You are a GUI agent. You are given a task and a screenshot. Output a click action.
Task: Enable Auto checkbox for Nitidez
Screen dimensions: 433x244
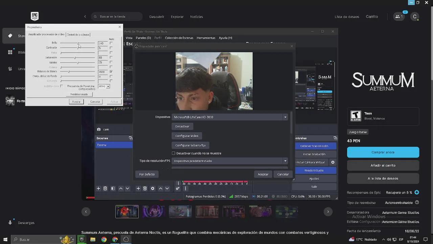111,62
